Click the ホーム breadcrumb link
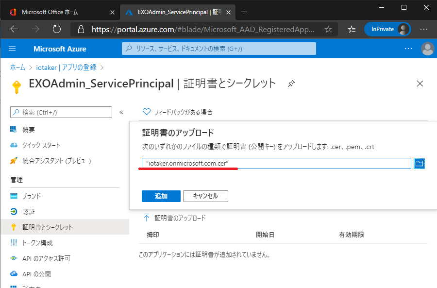437x288 pixels. [x=17, y=67]
